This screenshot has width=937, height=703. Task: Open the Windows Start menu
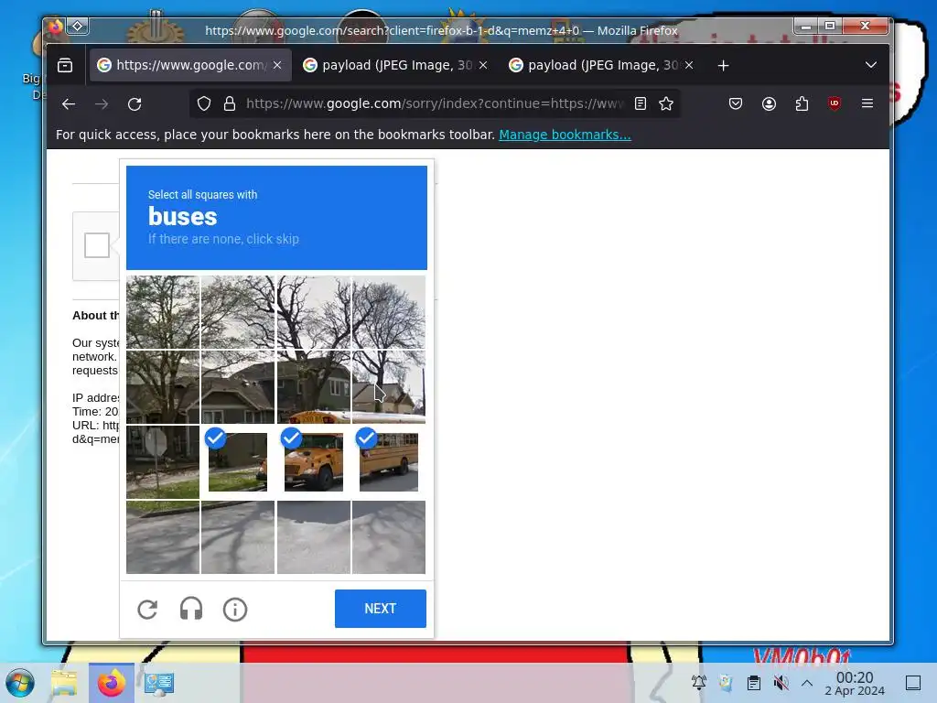[20, 683]
